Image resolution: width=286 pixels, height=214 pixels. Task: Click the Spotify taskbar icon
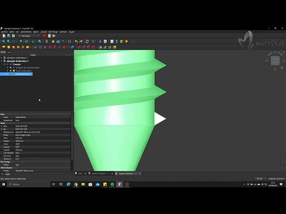(x=112, y=184)
